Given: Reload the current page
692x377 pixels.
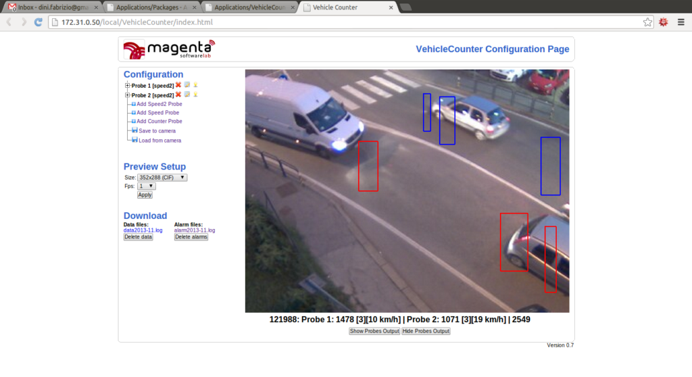Looking at the screenshot, I should [39, 22].
